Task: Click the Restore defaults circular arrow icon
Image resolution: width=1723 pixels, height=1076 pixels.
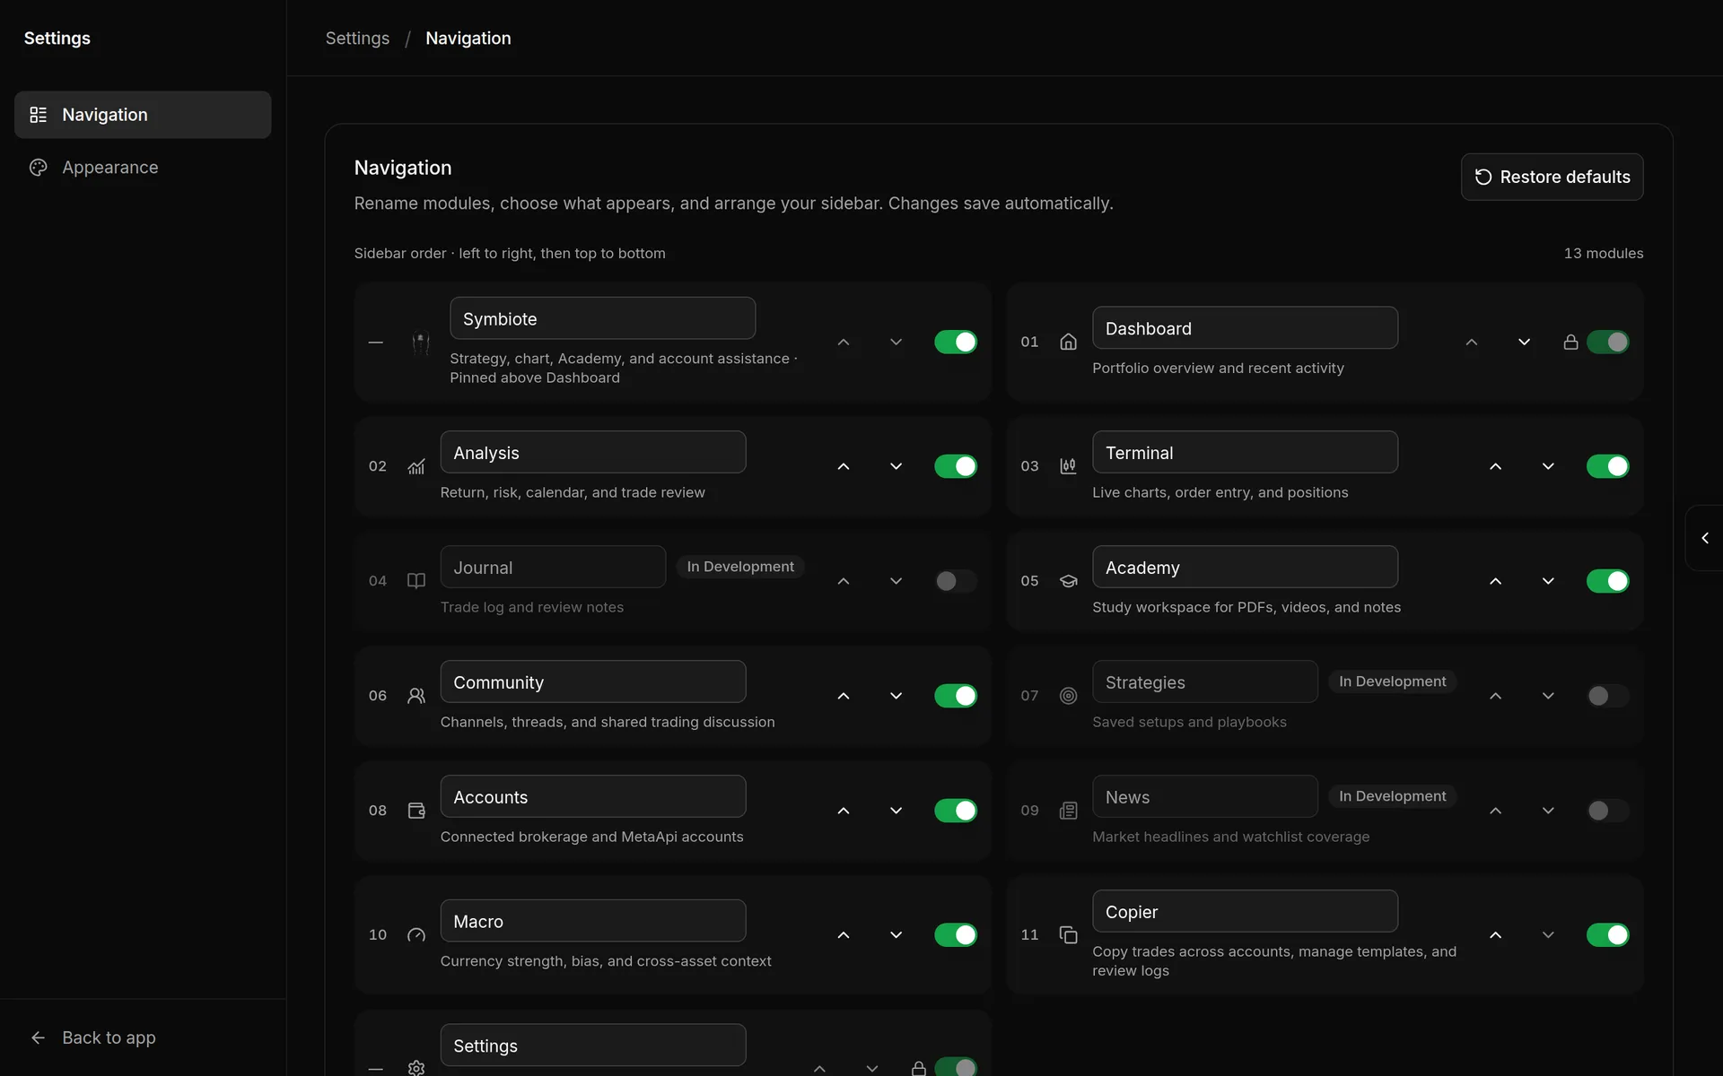Action: pyautogui.click(x=1483, y=177)
